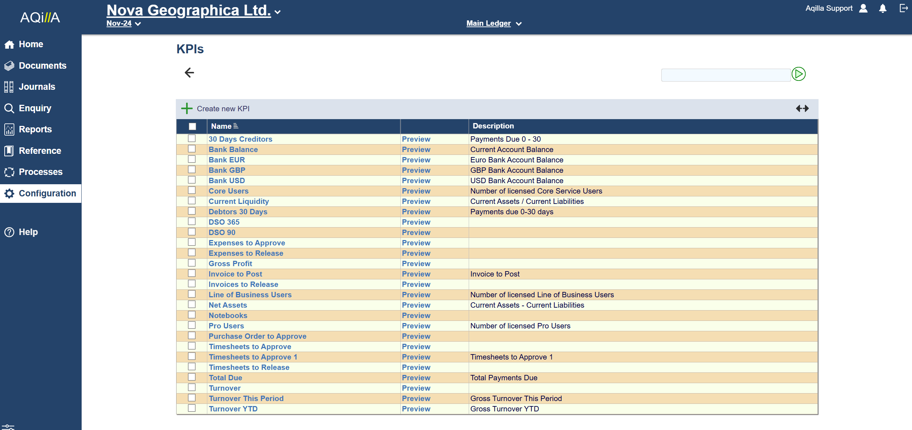
Task: Tick the select-all checkbox in table header
Action: (192, 126)
